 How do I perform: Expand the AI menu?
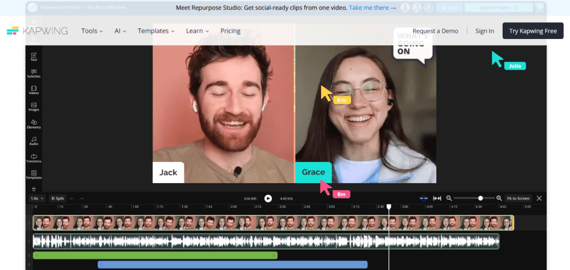tap(120, 31)
